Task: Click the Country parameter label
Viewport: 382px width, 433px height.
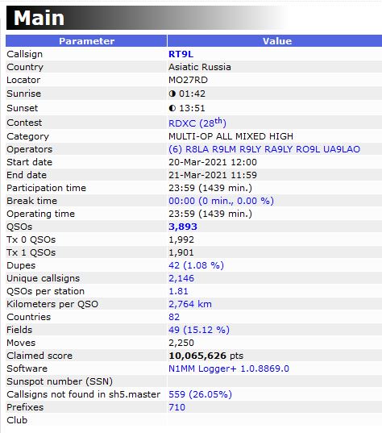Action: 25,67
